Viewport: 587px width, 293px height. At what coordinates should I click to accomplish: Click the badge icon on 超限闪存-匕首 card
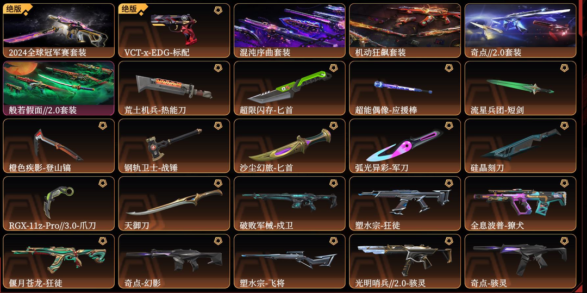pyautogui.click(x=333, y=68)
